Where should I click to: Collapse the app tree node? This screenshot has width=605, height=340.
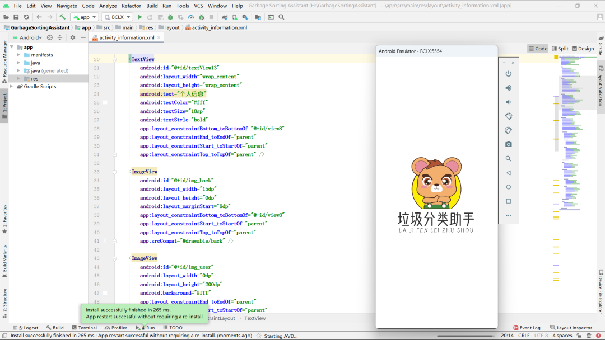12,47
